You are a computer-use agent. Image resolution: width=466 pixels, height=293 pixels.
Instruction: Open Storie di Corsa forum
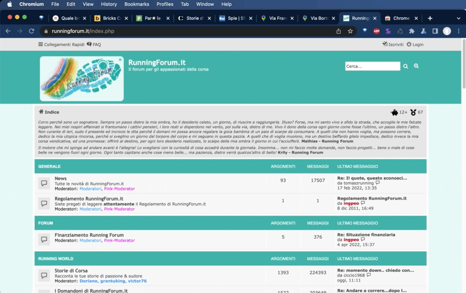71,270
